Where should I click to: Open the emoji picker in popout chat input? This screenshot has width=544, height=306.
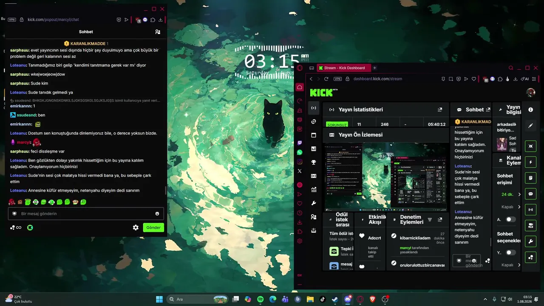coord(157,214)
